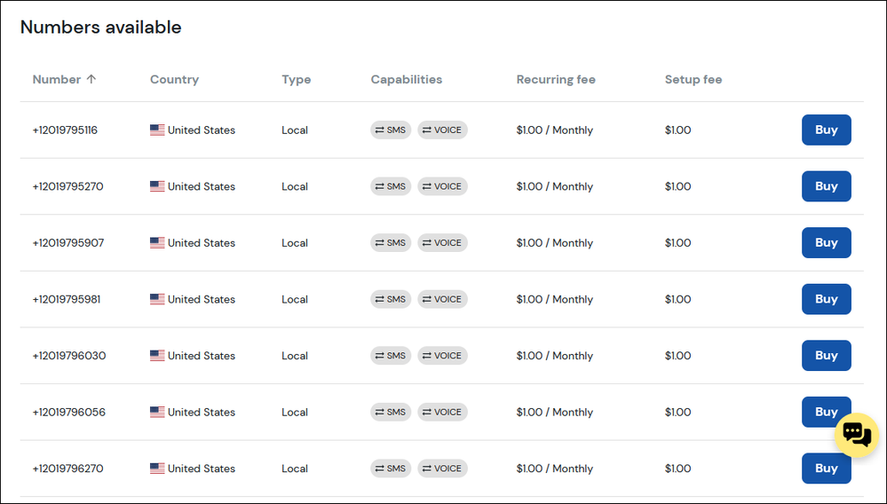Click US flag in +12019795270 row
Viewport: 887px width, 504px height.
157,186
